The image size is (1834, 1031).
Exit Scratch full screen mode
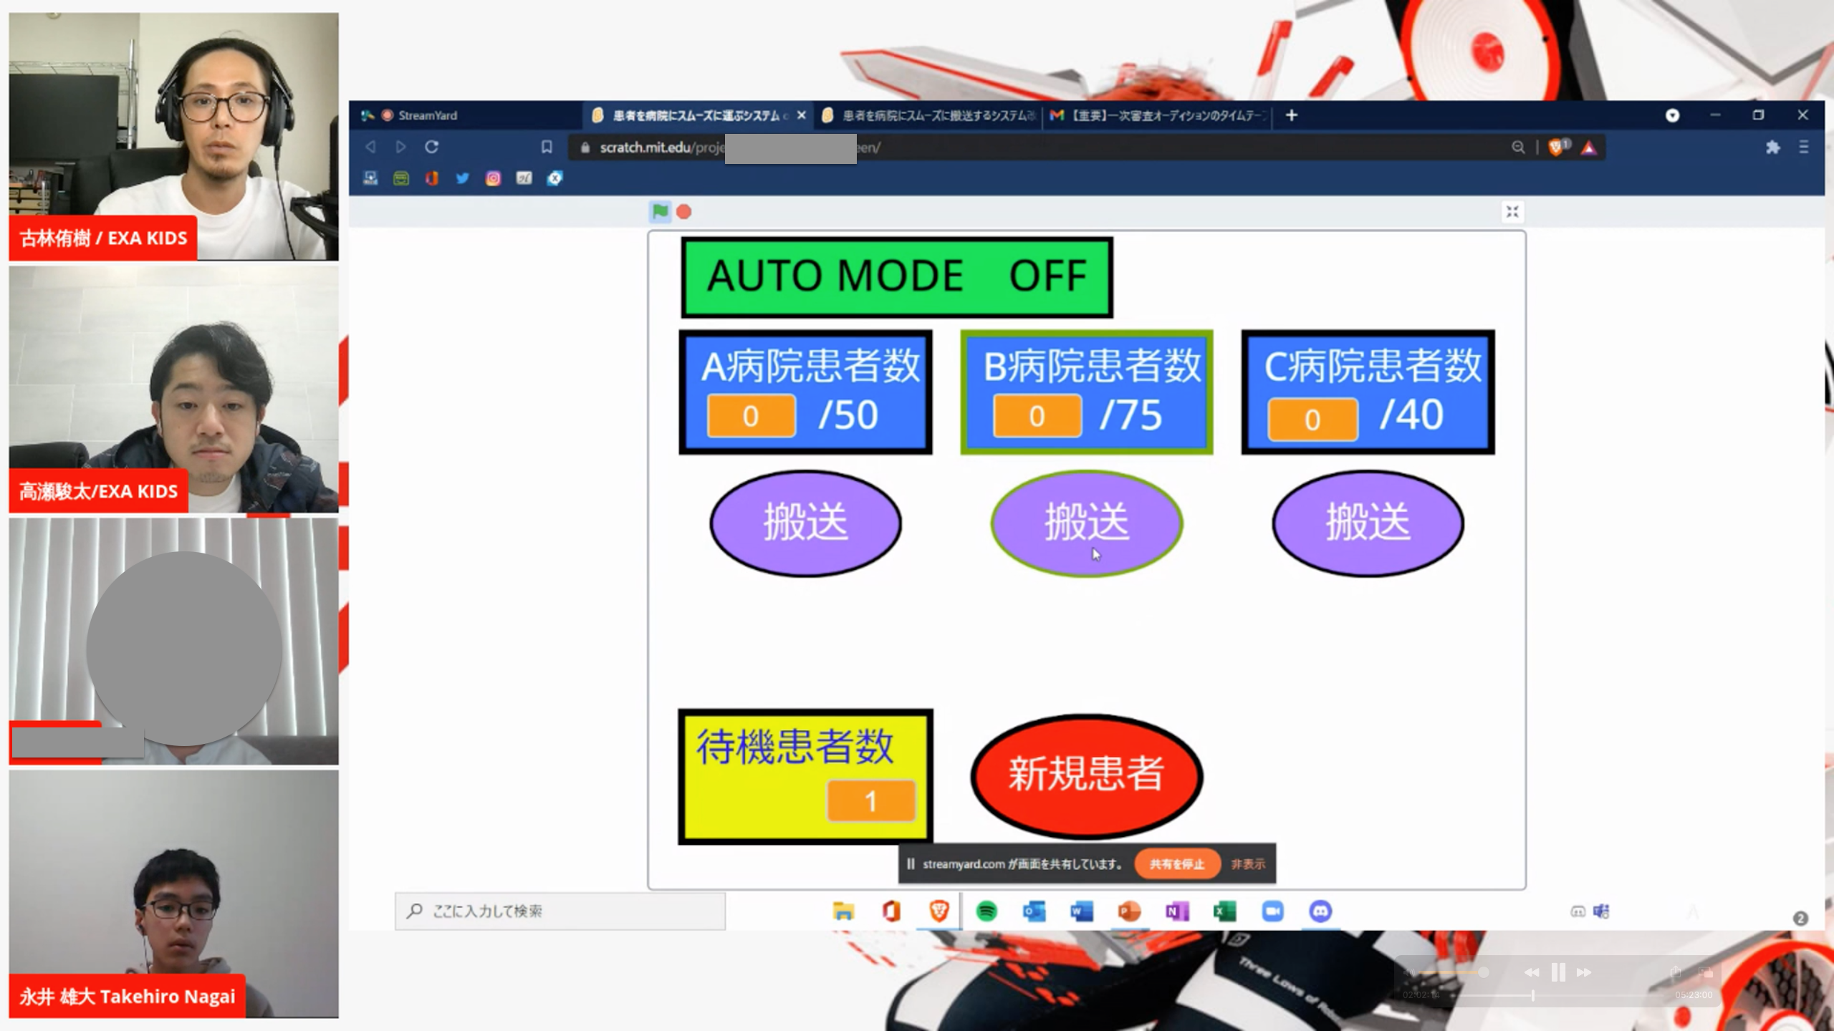point(1512,212)
